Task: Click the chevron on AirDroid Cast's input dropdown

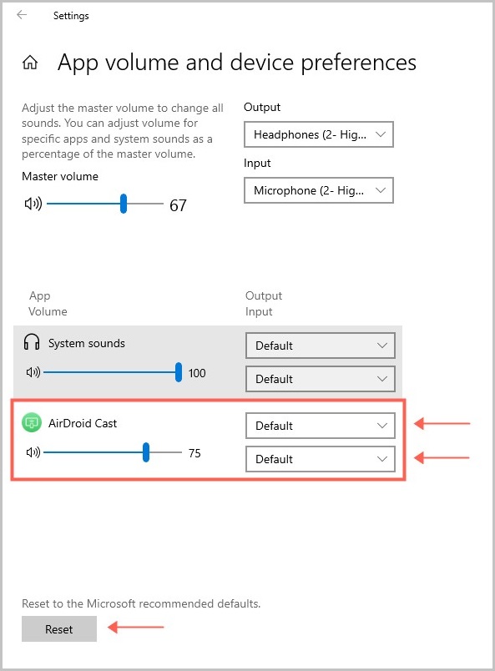Action: 381,459
